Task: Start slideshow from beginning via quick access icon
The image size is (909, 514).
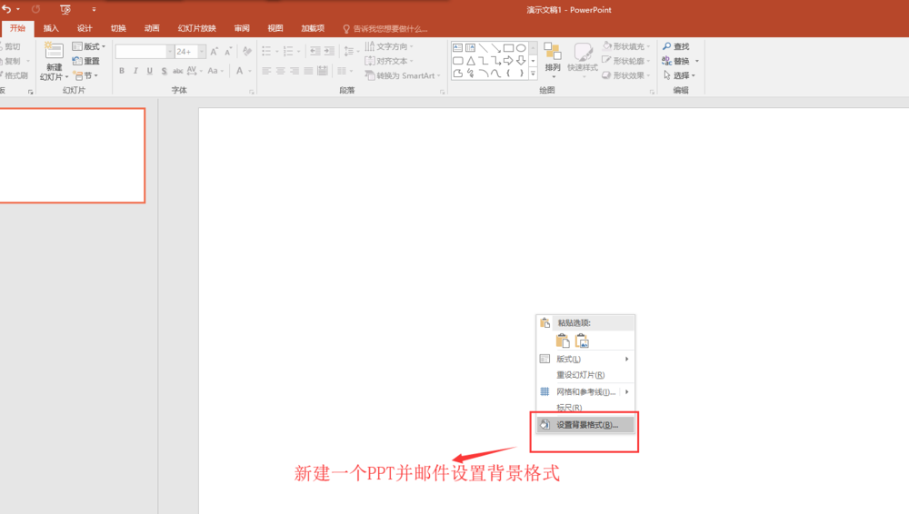Action: pos(65,9)
